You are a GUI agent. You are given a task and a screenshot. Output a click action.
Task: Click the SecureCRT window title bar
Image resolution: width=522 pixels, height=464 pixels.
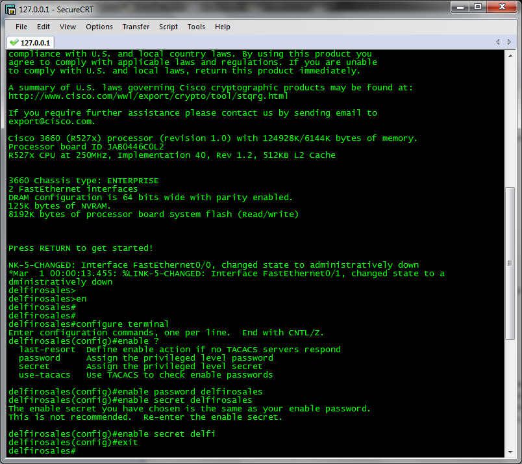point(260,9)
